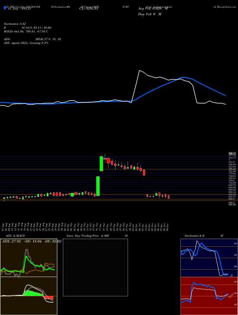Click the MACD values line in header
Screen dimensions: 238x315
[26, 31]
